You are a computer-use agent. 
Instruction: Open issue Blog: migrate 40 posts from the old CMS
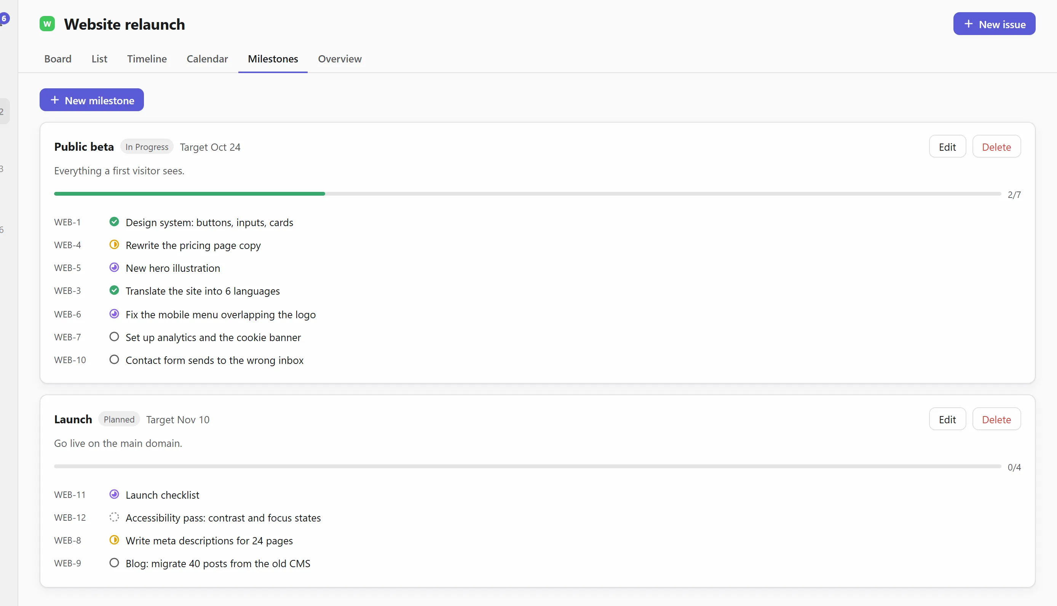click(218, 563)
